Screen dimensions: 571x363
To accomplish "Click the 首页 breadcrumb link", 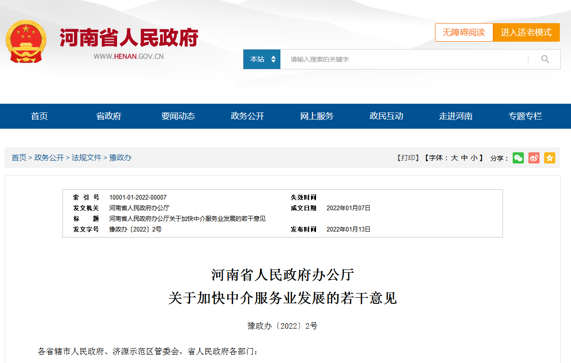I will coord(19,158).
